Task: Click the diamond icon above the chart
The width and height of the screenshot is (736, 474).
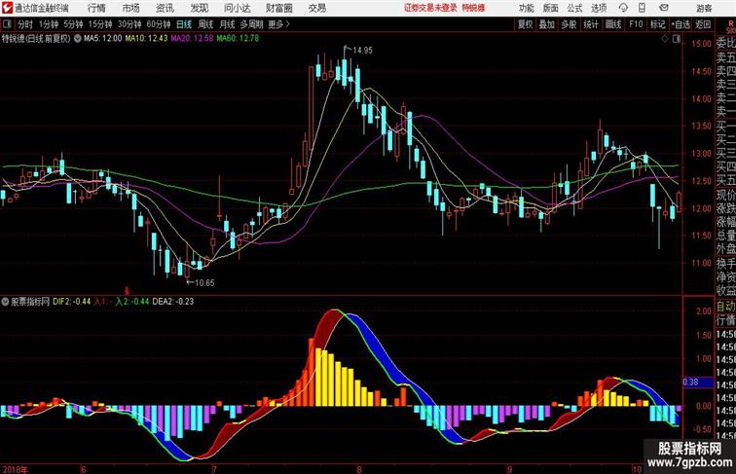Action: [665, 39]
